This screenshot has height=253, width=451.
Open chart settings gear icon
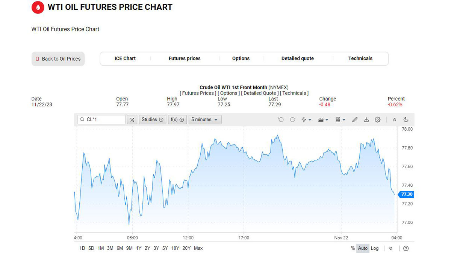(377, 120)
